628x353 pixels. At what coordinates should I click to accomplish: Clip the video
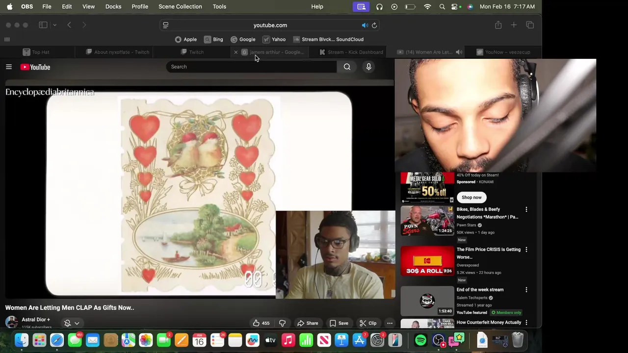[368, 323]
